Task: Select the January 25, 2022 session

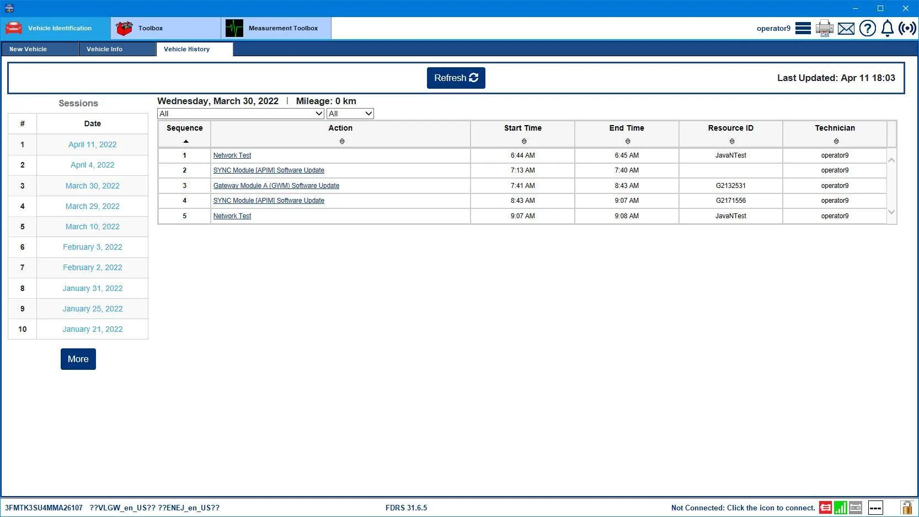Action: [x=93, y=309]
